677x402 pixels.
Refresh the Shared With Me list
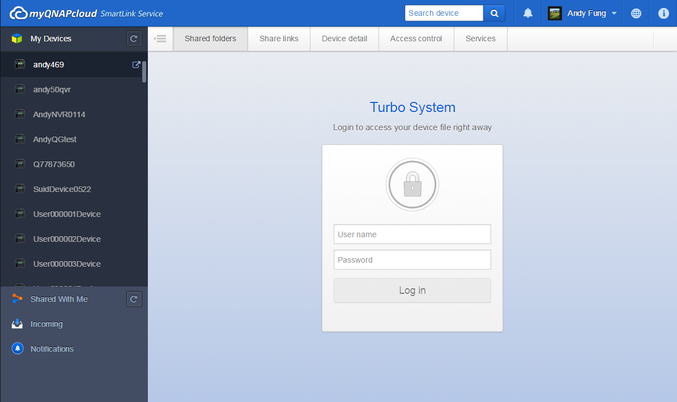[x=134, y=299]
